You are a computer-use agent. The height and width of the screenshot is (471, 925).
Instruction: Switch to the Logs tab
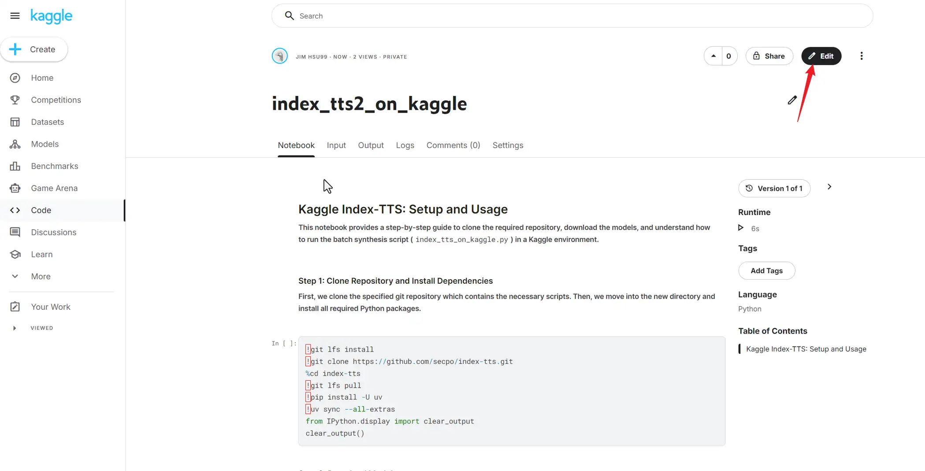pyautogui.click(x=405, y=145)
